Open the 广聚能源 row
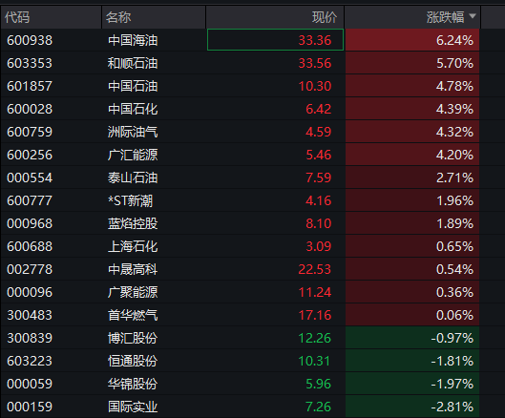505x418 pixels. tap(133, 292)
